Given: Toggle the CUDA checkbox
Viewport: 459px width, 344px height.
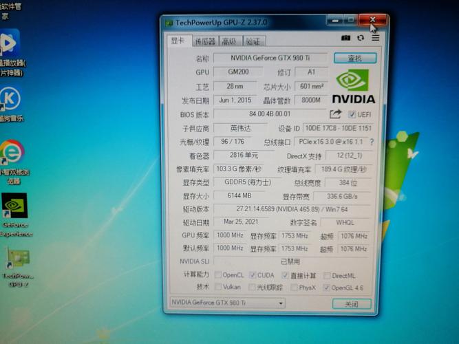Looking at the screenshot, I should pos(253,275).
